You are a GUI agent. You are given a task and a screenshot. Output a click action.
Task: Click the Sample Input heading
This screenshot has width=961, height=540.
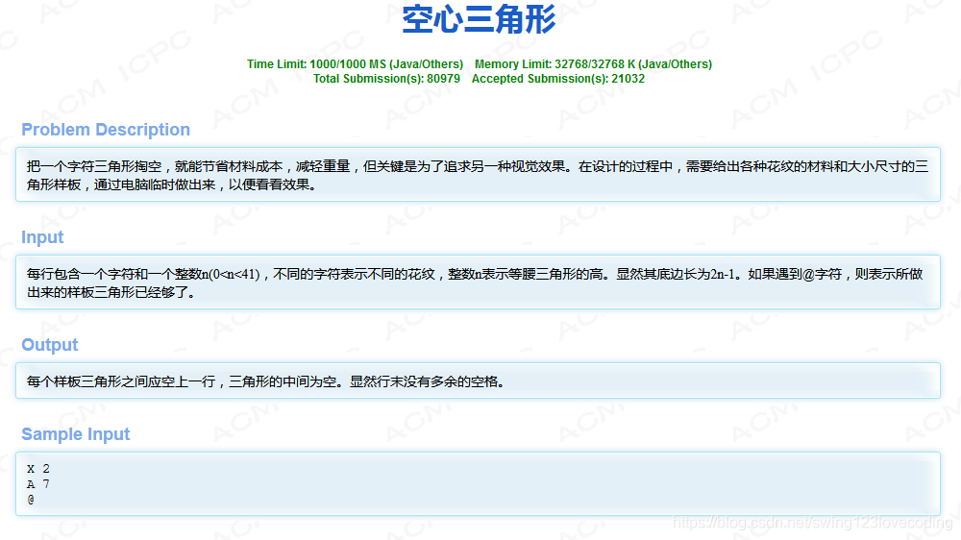(75, 434)
